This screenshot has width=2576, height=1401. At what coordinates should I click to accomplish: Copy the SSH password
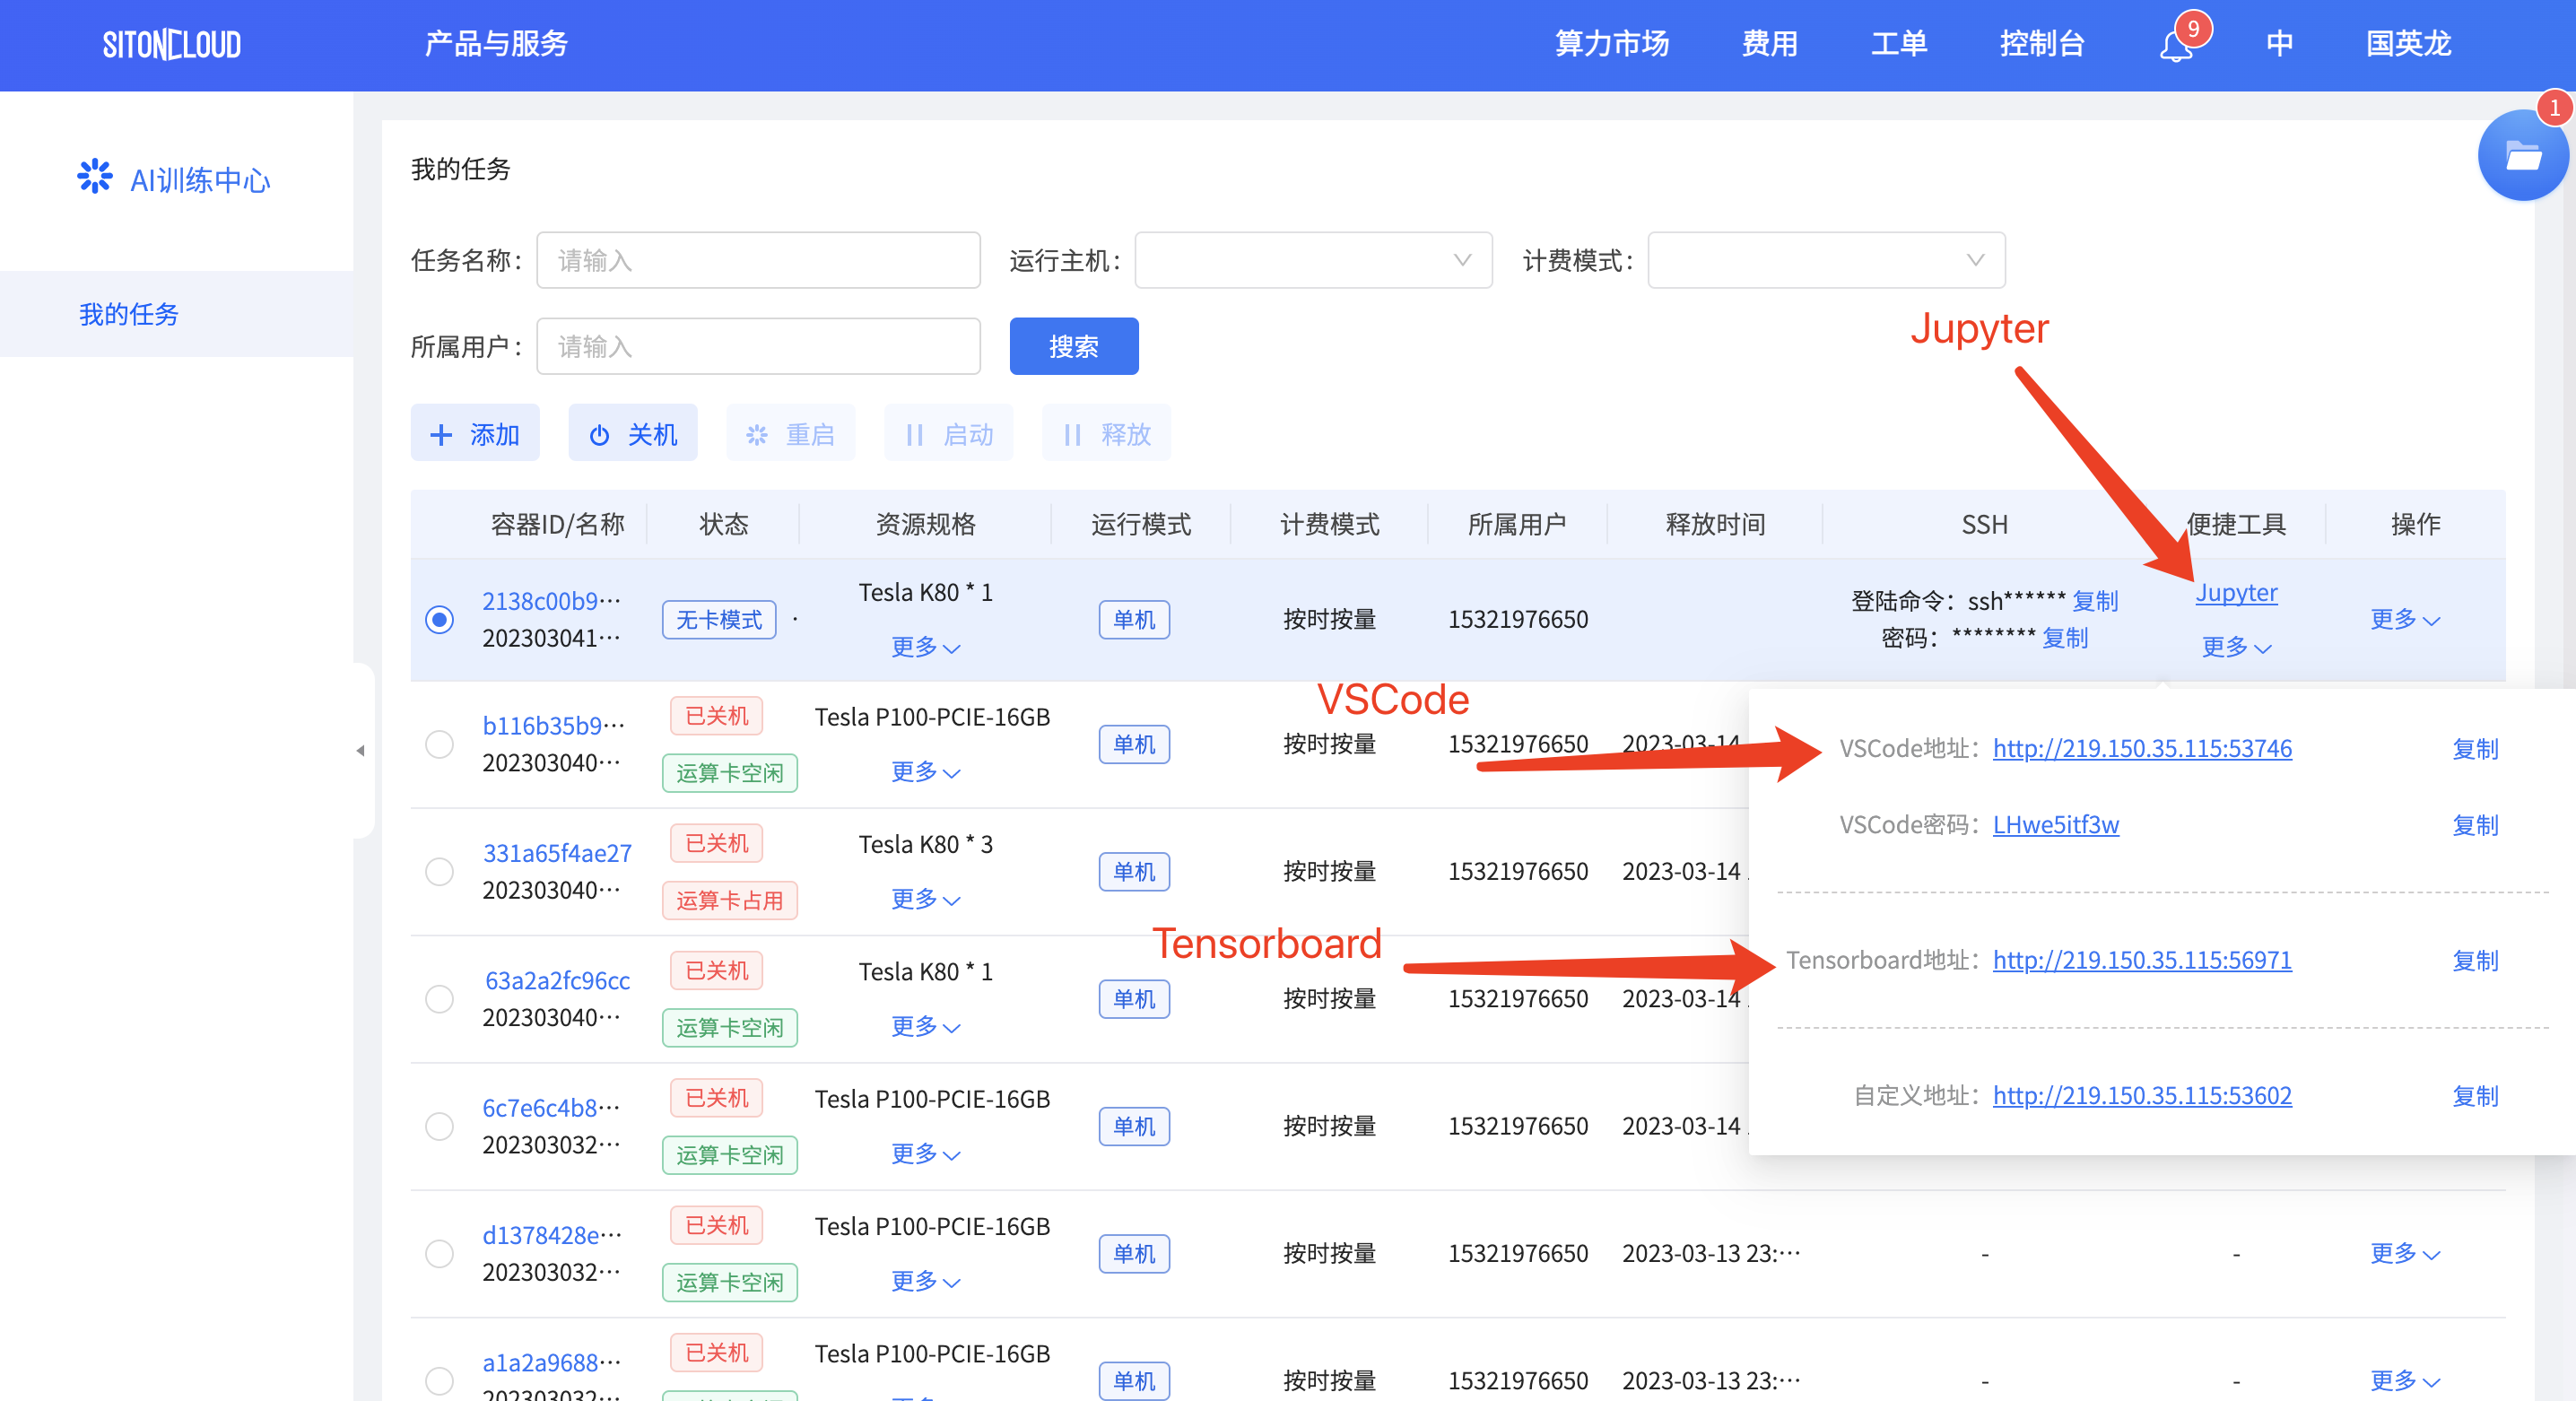click(2065, 638)
